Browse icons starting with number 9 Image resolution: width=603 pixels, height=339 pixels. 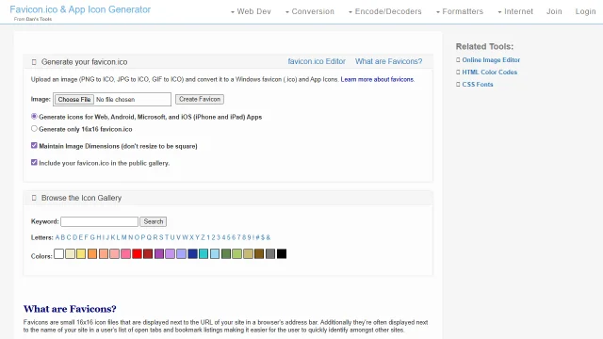click(249, 237)
